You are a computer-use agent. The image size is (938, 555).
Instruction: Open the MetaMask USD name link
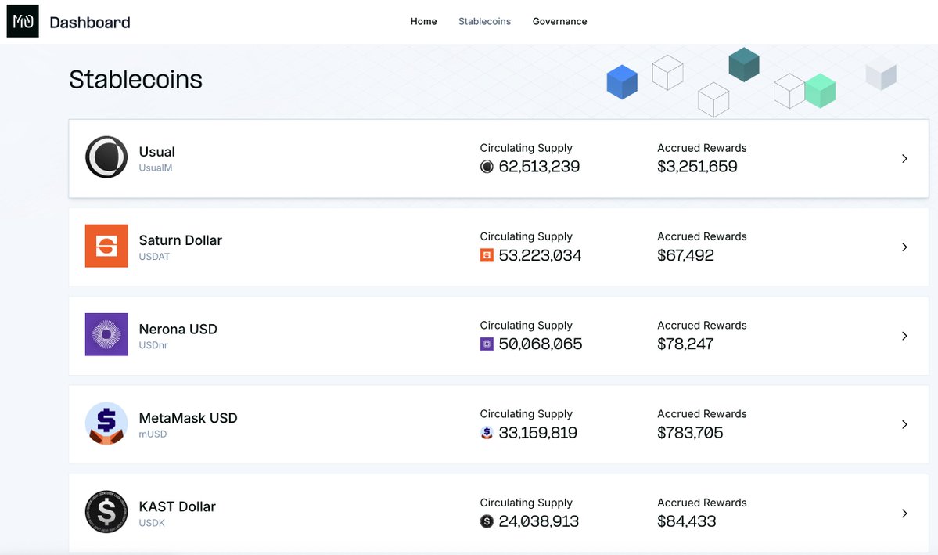(188, 418)
